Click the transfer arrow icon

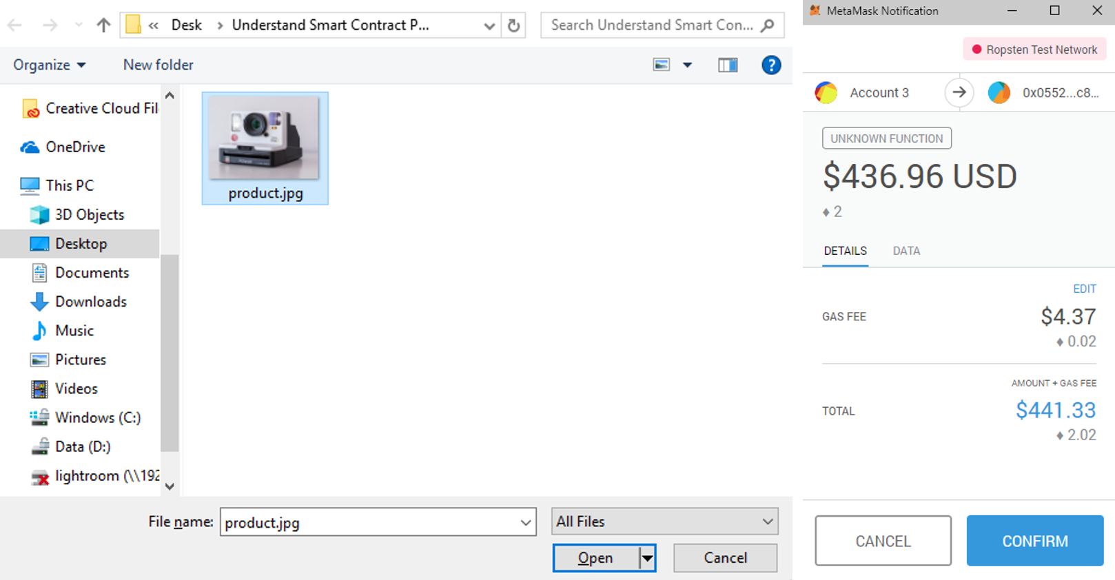959,92
